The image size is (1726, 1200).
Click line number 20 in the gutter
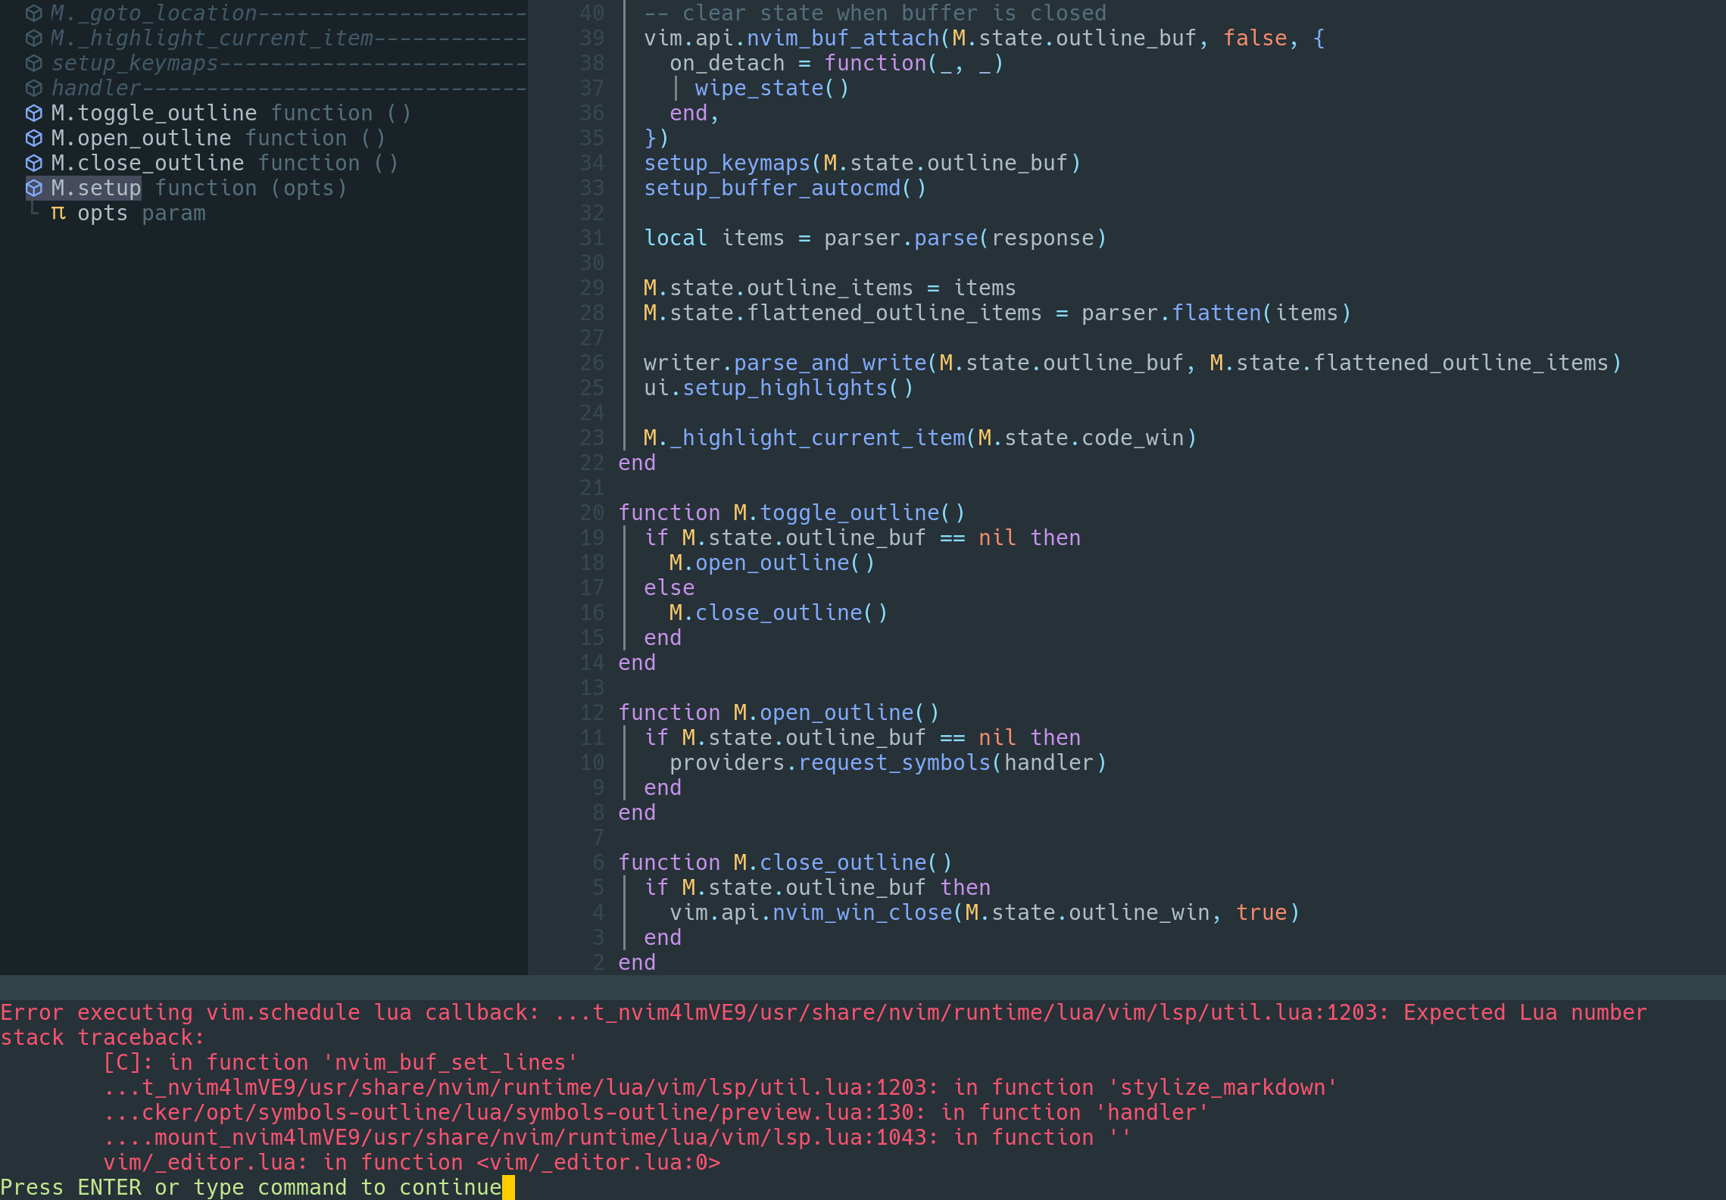592,513
